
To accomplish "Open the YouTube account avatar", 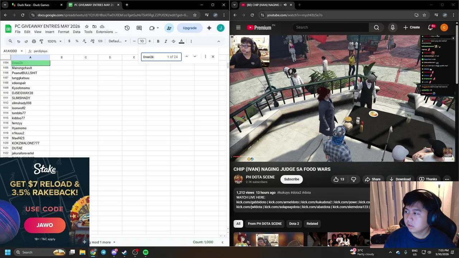I will (444, 27).
